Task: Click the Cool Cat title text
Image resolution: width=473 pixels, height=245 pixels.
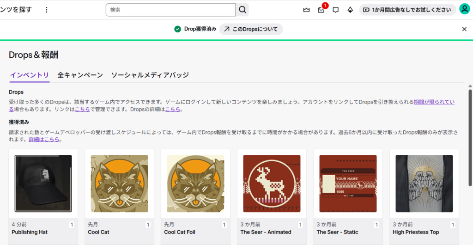Action: point(99,233)
